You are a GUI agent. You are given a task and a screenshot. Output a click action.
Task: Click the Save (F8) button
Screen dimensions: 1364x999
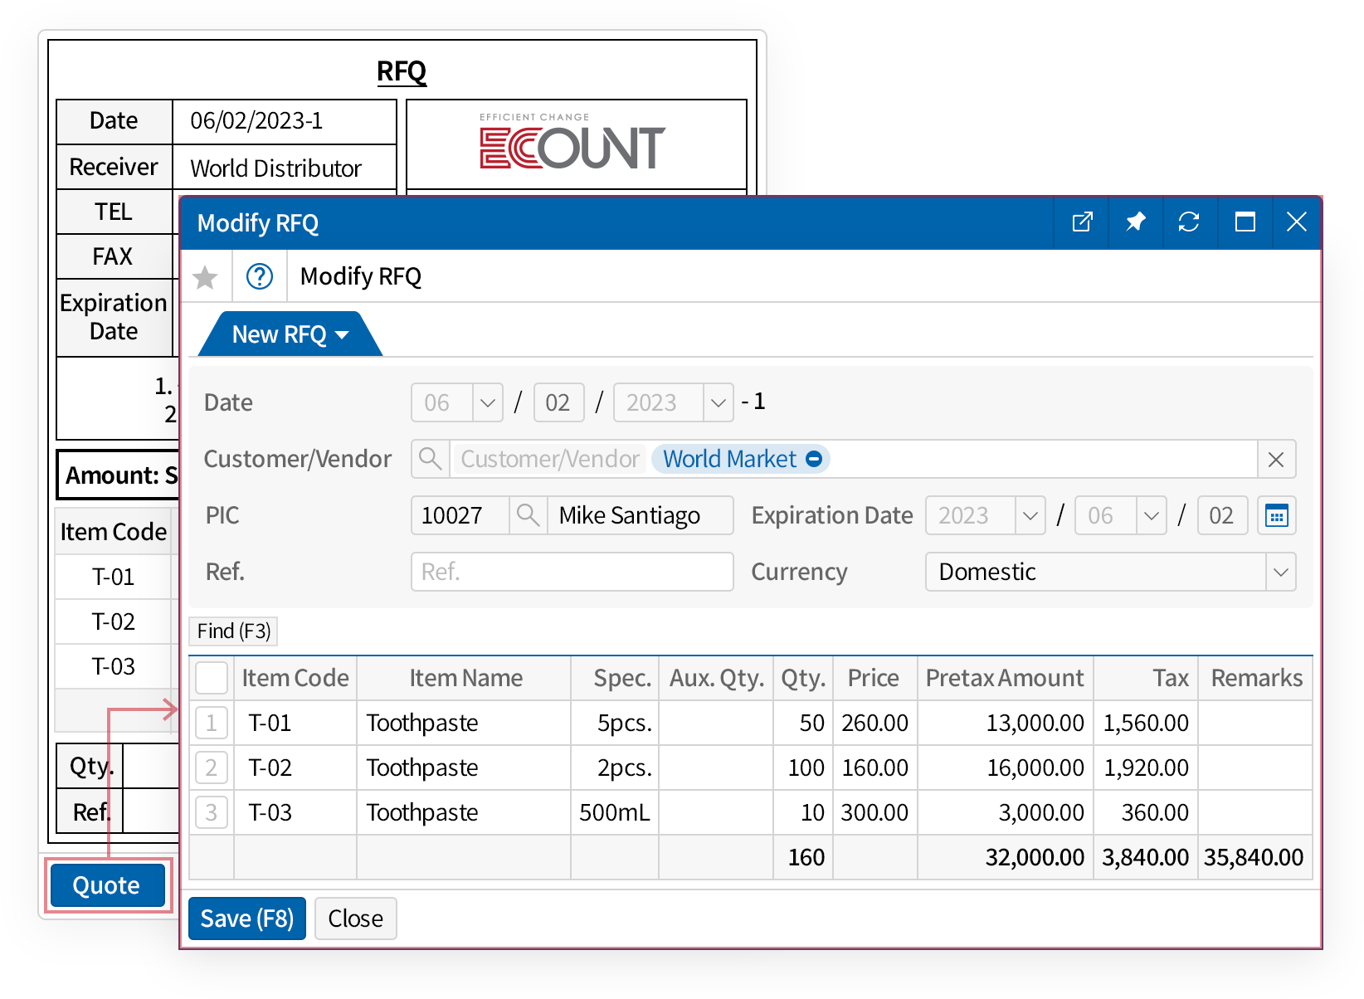pos(247,919)
